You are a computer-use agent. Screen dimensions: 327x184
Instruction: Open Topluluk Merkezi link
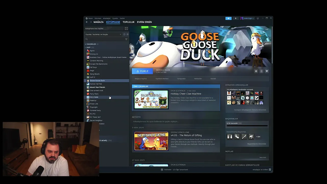(x=162, y=79)
